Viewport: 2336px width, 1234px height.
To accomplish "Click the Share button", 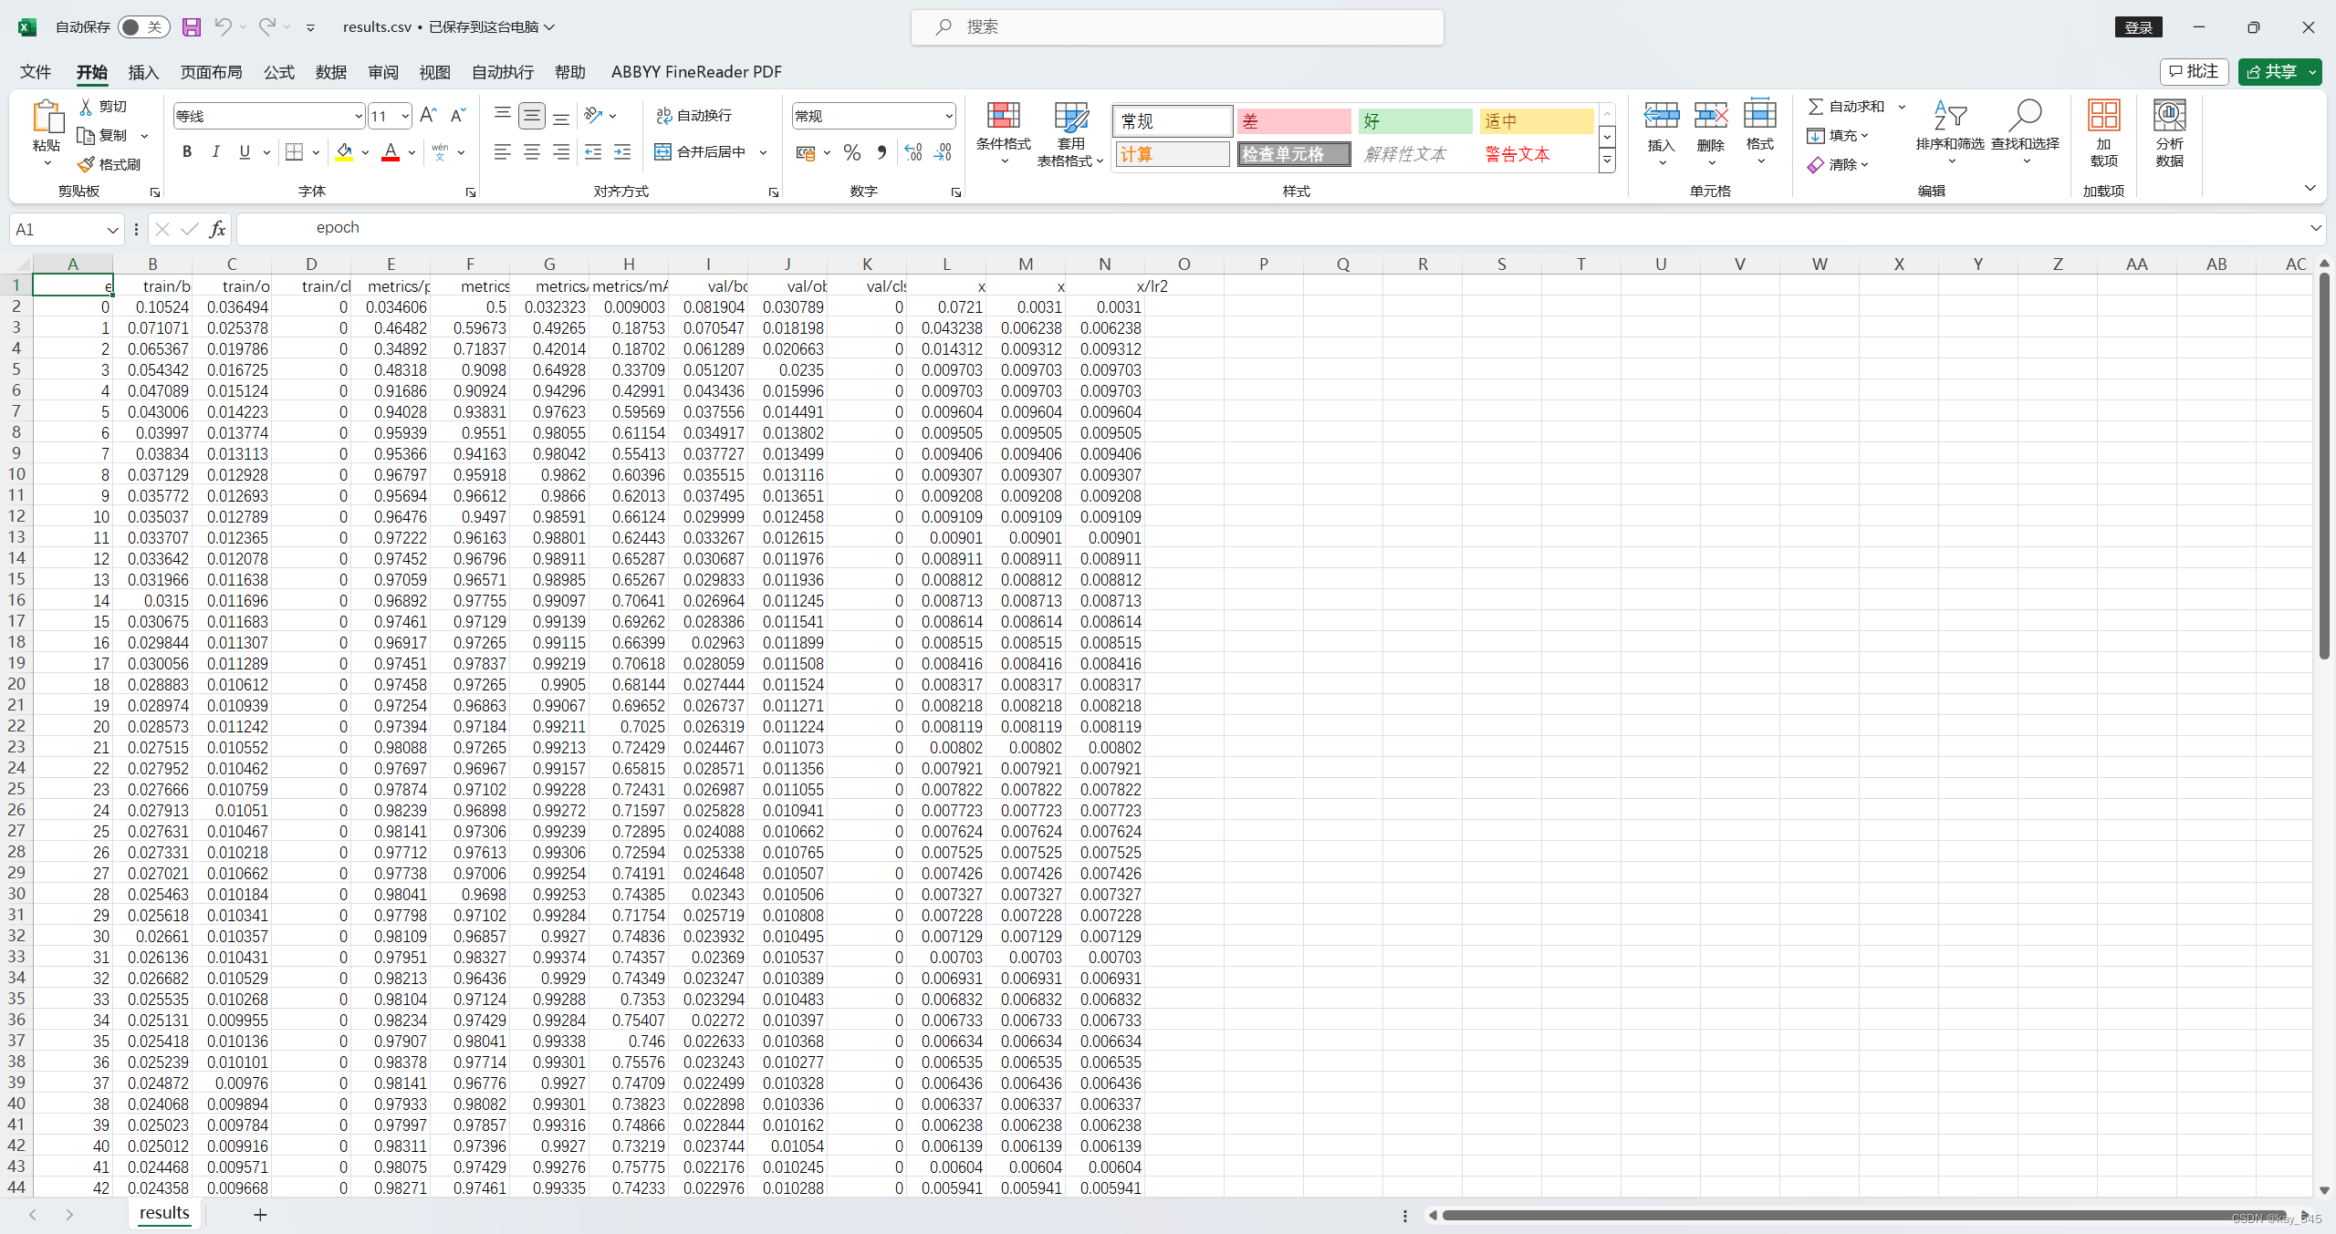I will (2271, 72).
